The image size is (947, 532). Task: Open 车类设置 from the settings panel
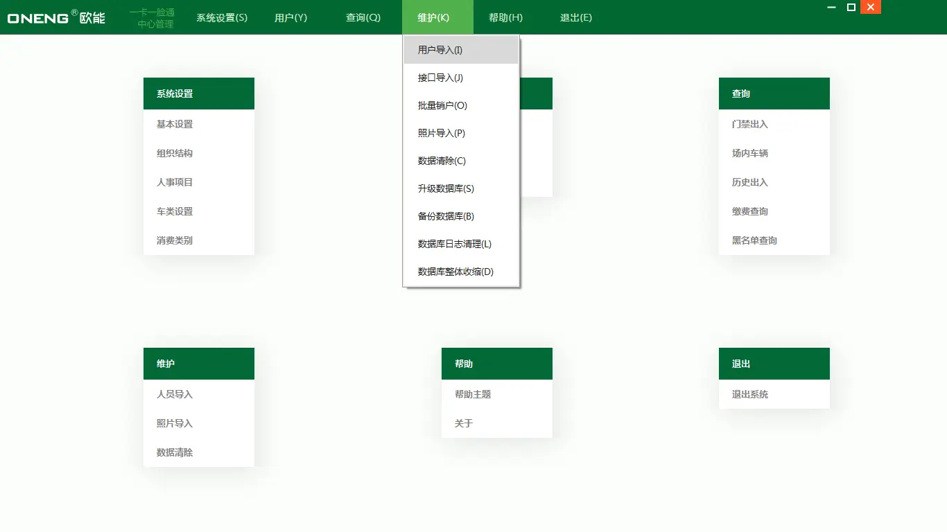point(173,211)
